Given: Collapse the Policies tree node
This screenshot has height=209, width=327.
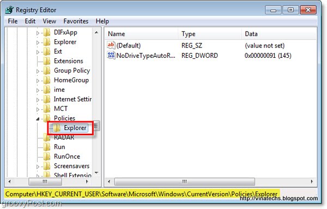Looking at the screenshot, I should click(38, 119).
